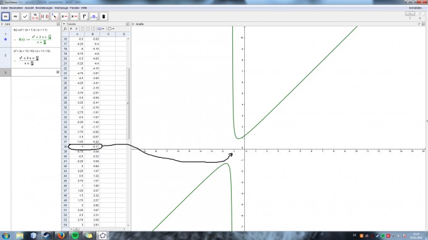
Task: Open File Explorer from the taskbar
Action: point(20,236)
